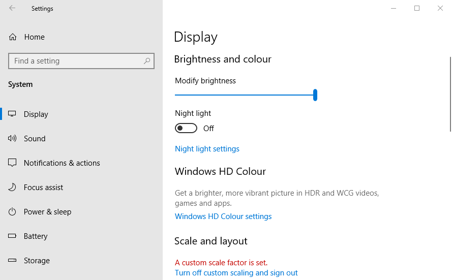Click the Power & sleep icon
The height and width of the screenshot is (280, 452).
pyautogui.click(x=12, y=211)
